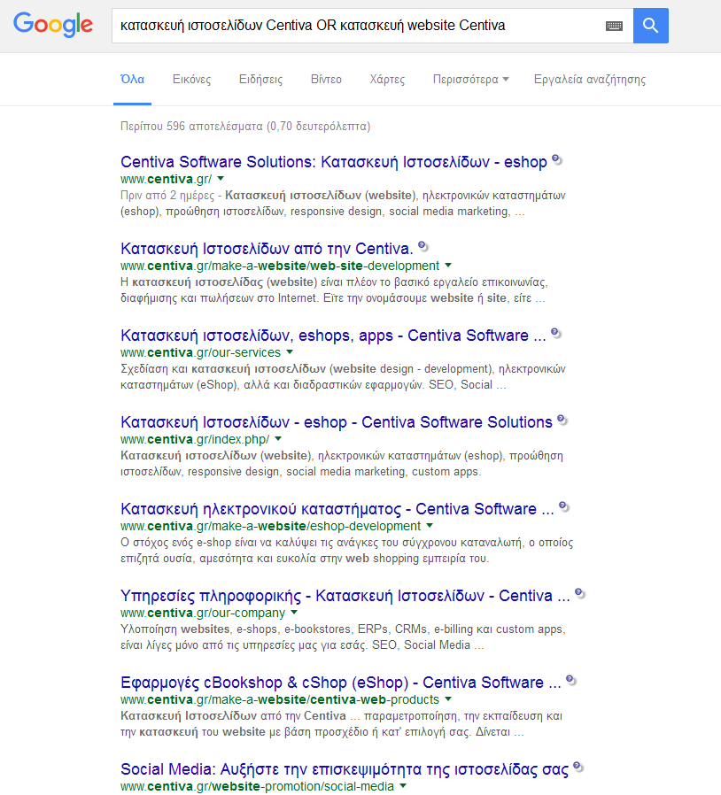Open result Κατασκευή Ιστοσελίδων από την Centiva
Viewport: 721px width, 795px height.
point(267,249)
